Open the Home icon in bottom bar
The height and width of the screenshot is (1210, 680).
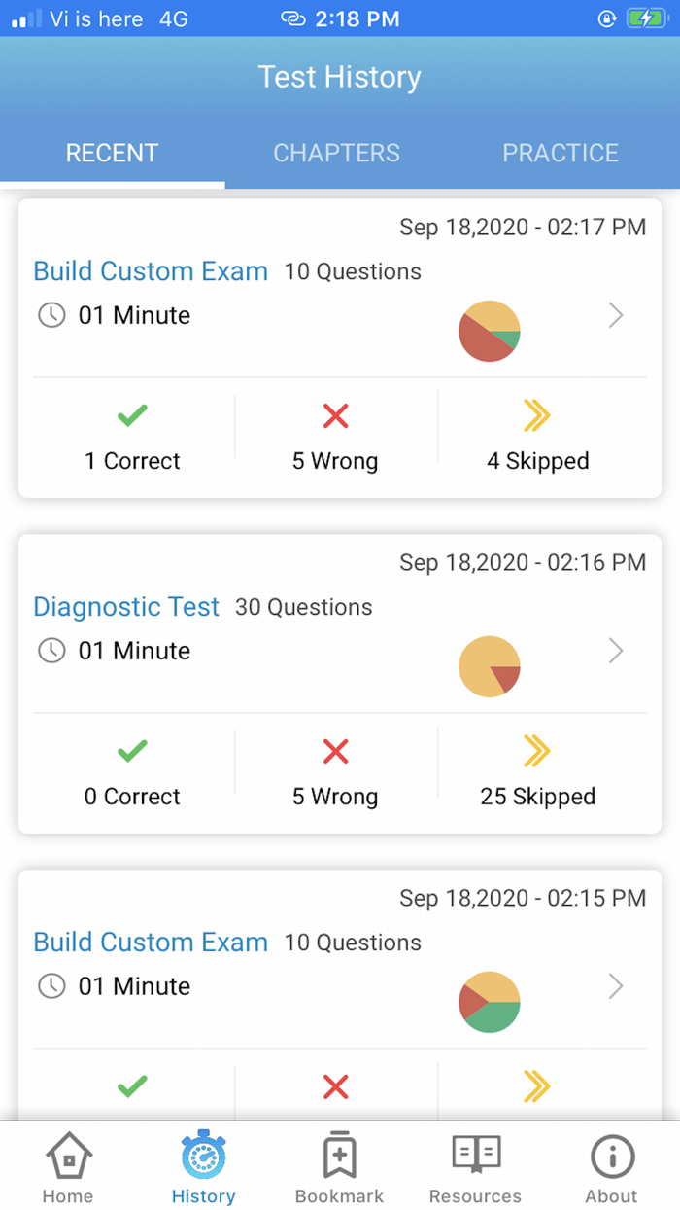(68, 1157)
